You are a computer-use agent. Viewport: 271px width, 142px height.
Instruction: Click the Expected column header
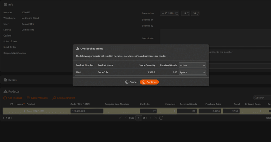pos(170,104)
